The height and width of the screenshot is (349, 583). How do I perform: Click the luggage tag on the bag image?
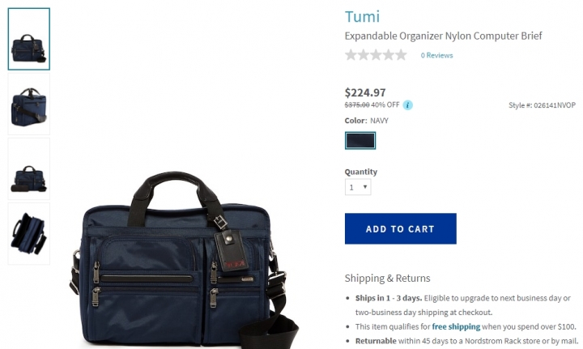click(x=232, y=249)
